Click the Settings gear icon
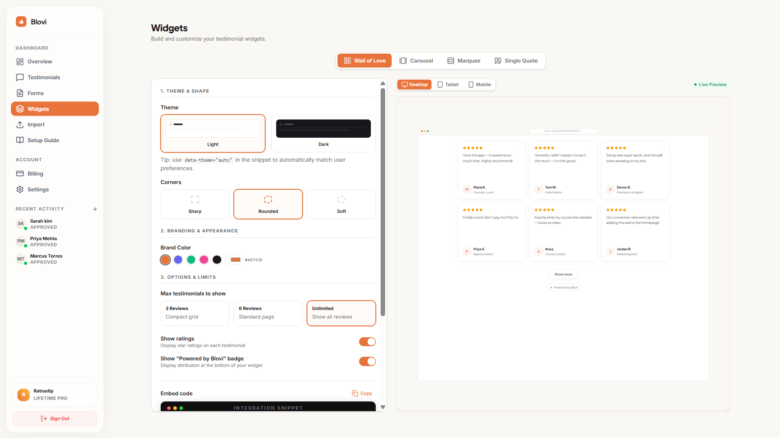This screenshot has height=438, width=780. (x=20, y=189)
